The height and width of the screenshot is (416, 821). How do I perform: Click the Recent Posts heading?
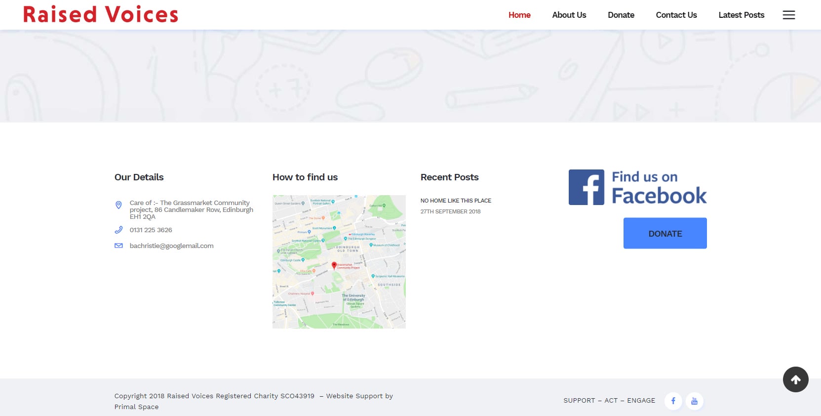tap(449, 177)
